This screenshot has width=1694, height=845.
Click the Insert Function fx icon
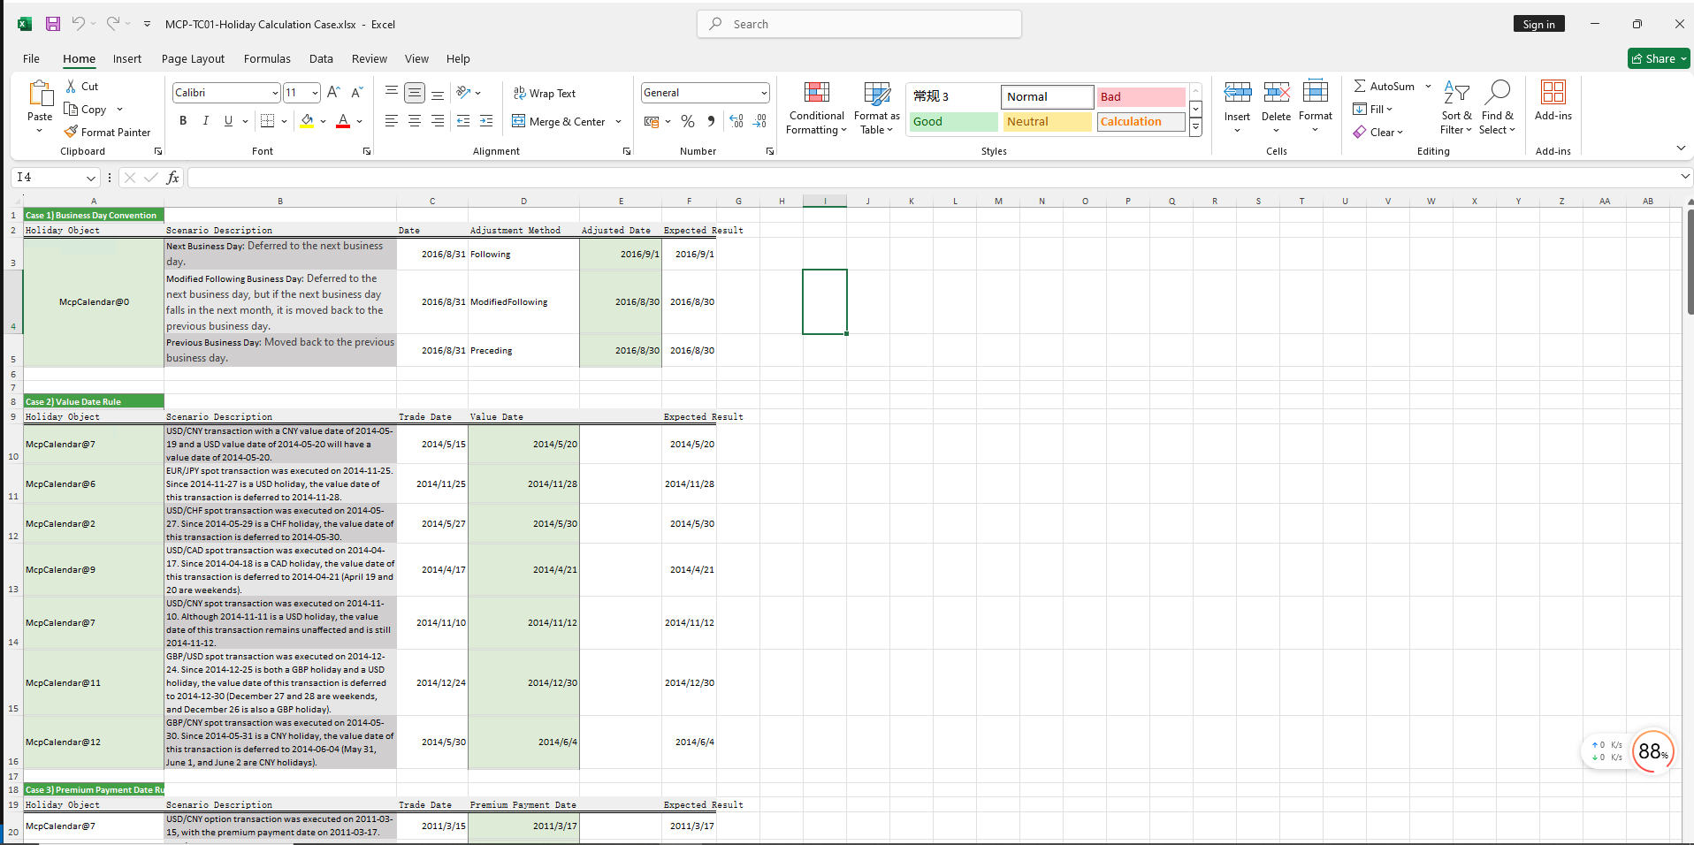[172, 178]
